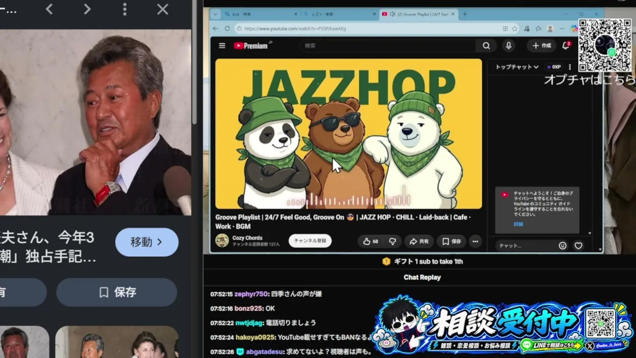Click the YouTube search magnifier button
This screenshot has height=358, width=636.
pyautogui.click(x=486, y=46)
